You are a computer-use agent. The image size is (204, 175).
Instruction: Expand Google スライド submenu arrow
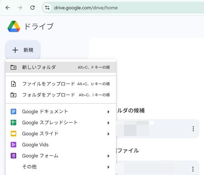coord(108,134)
